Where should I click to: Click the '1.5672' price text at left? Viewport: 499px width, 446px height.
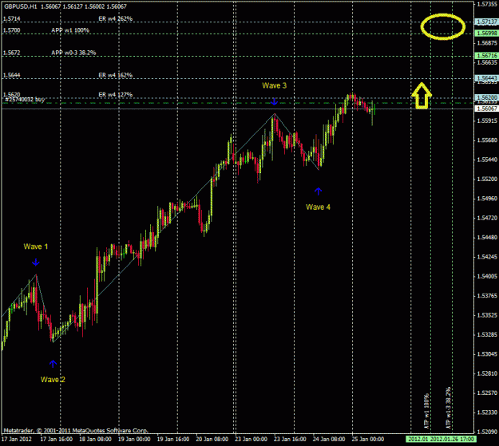[x=11, y=53]
